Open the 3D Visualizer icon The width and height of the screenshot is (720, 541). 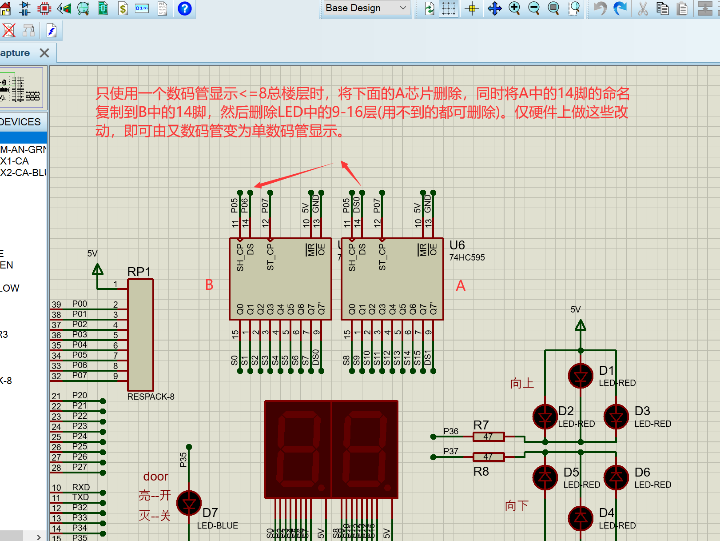click(x=64, y=8)
